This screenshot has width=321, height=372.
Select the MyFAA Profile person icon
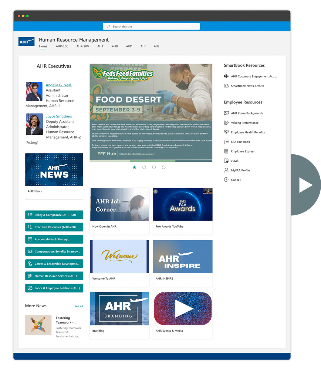tap(226, 170)
